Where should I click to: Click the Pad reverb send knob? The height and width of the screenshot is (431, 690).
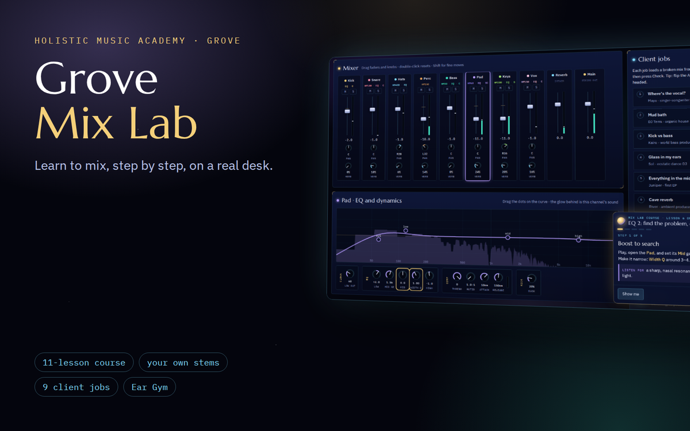tap(477, 166)
